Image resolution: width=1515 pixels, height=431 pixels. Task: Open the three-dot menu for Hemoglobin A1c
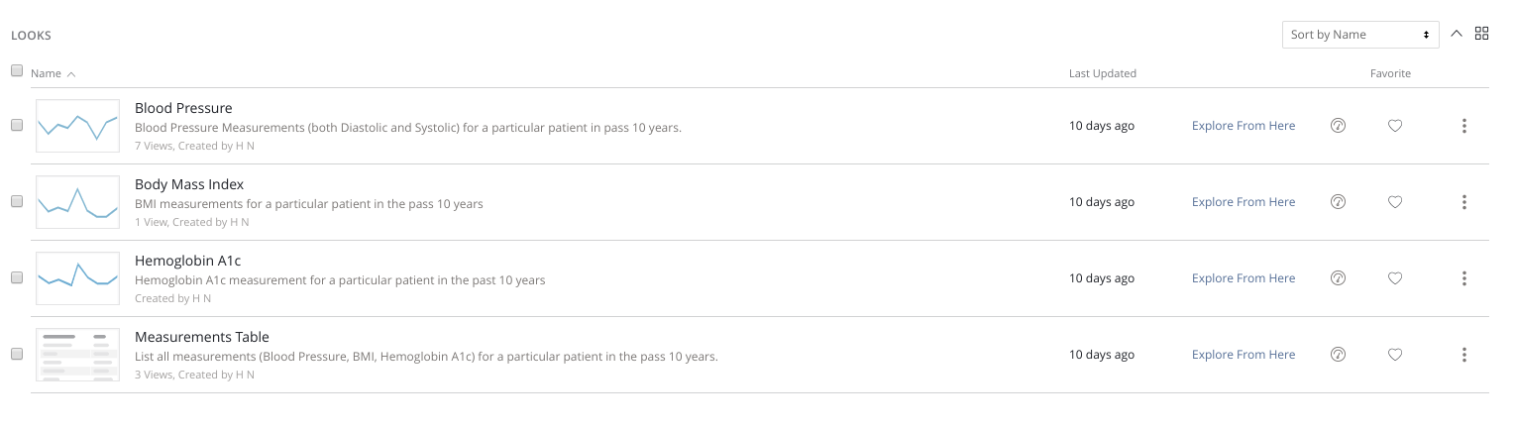(x=1464, y=278)
